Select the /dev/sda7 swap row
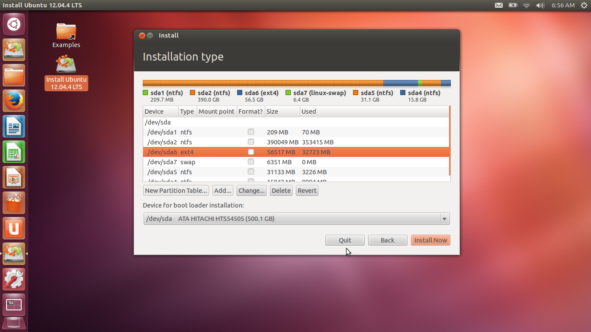Screen dimensions: 591x332 pos(296,162)
